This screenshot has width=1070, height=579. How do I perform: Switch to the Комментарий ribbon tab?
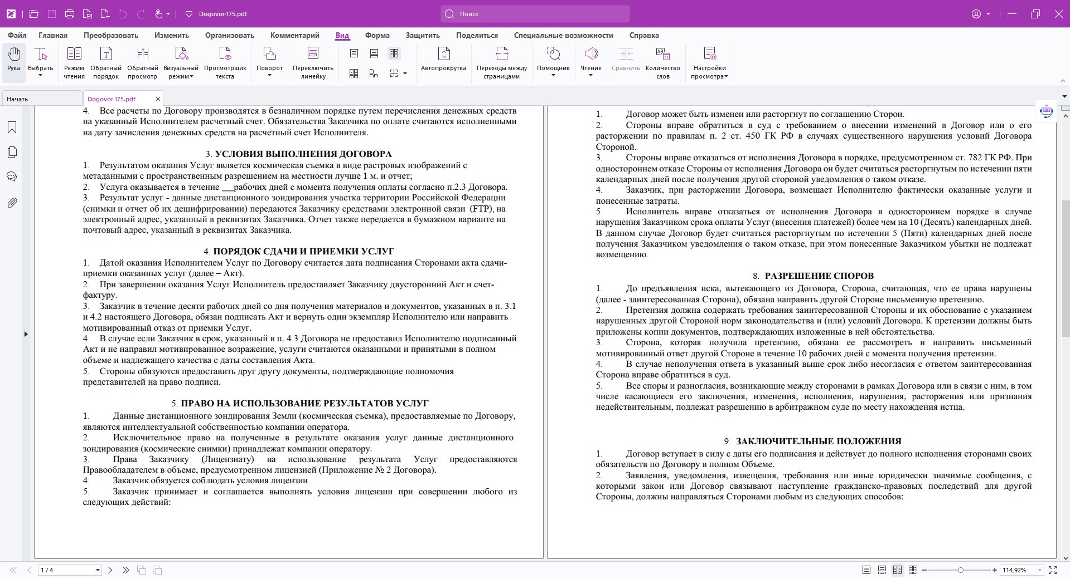(295, 35)
